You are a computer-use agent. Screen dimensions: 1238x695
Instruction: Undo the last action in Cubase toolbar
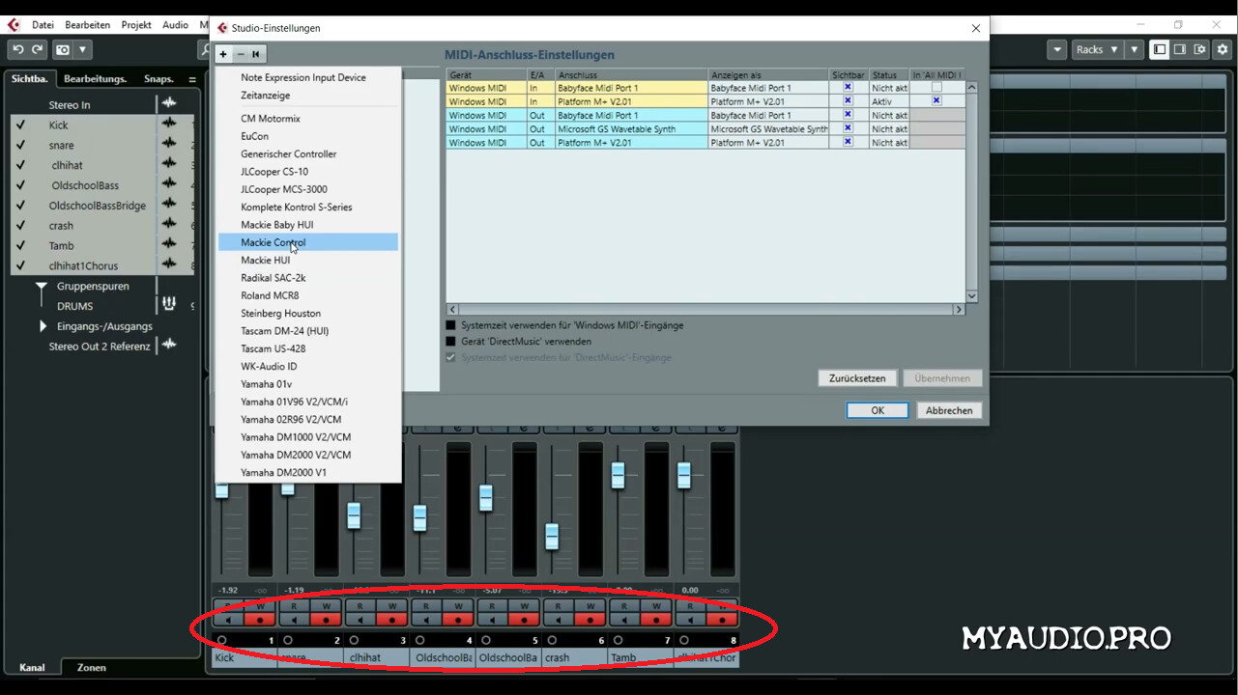(17, 49)
